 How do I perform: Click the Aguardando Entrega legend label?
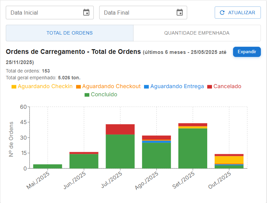tap(177, 86)
